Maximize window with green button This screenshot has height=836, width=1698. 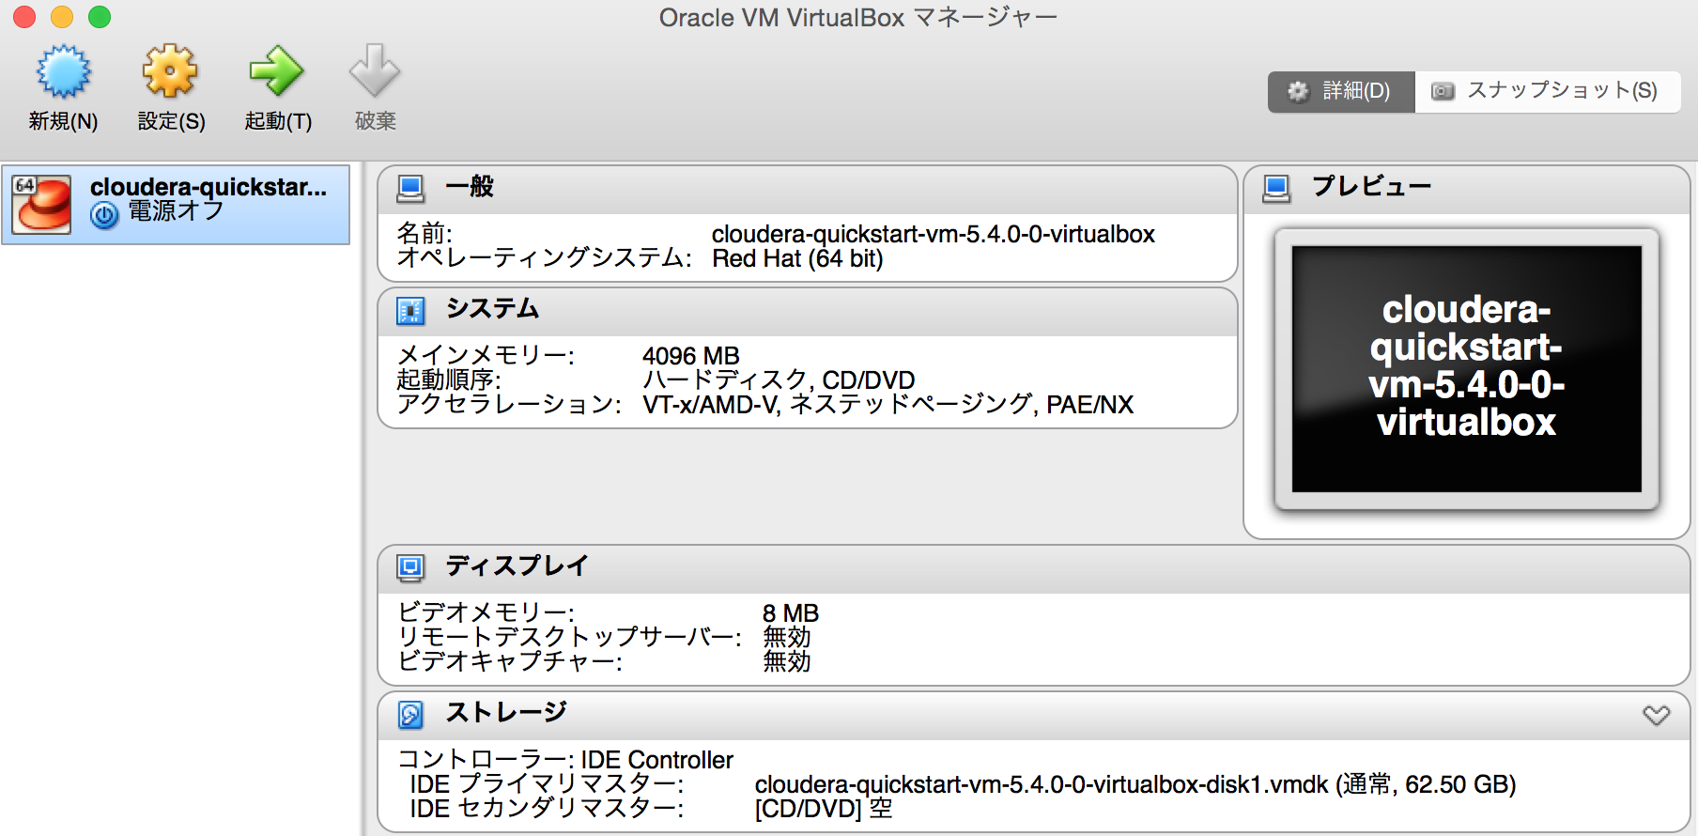tap(100, 17)
